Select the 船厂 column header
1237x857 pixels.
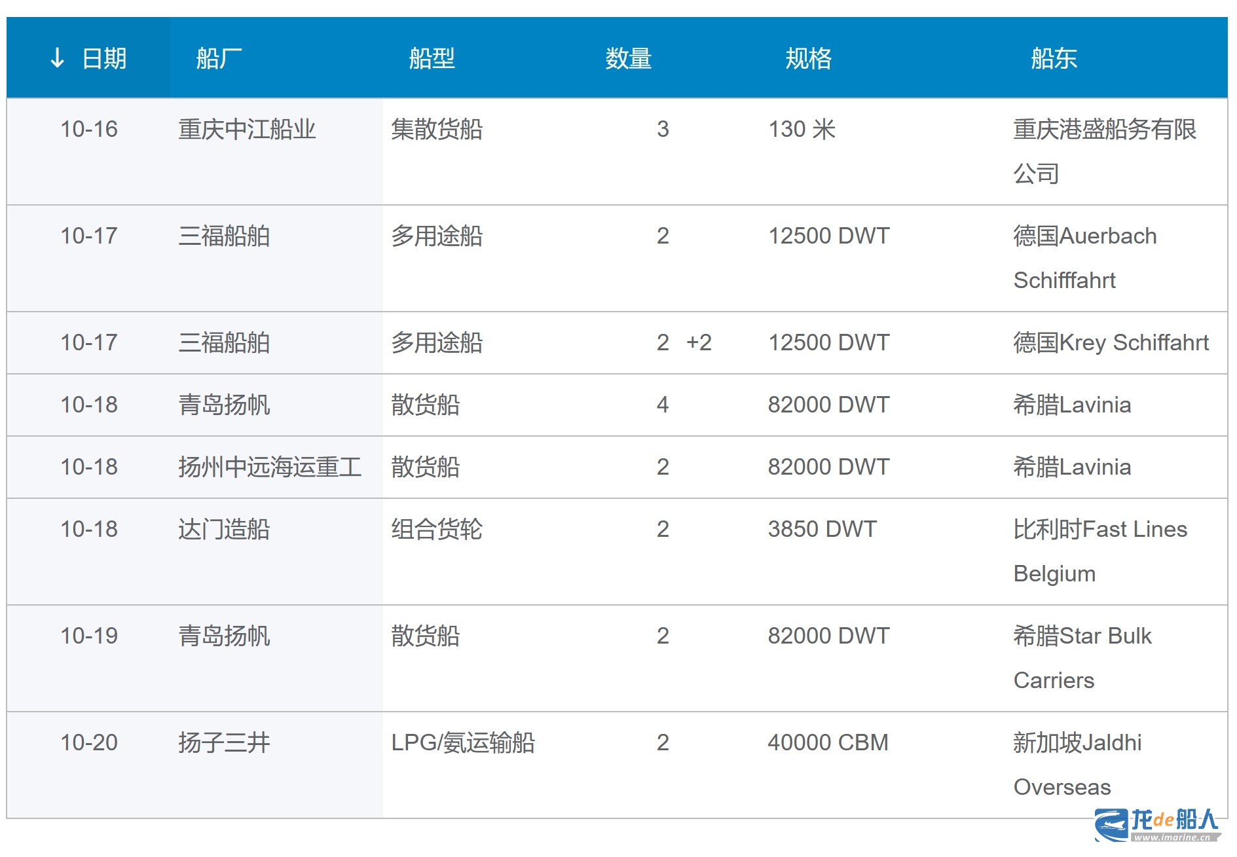(219, 58)
